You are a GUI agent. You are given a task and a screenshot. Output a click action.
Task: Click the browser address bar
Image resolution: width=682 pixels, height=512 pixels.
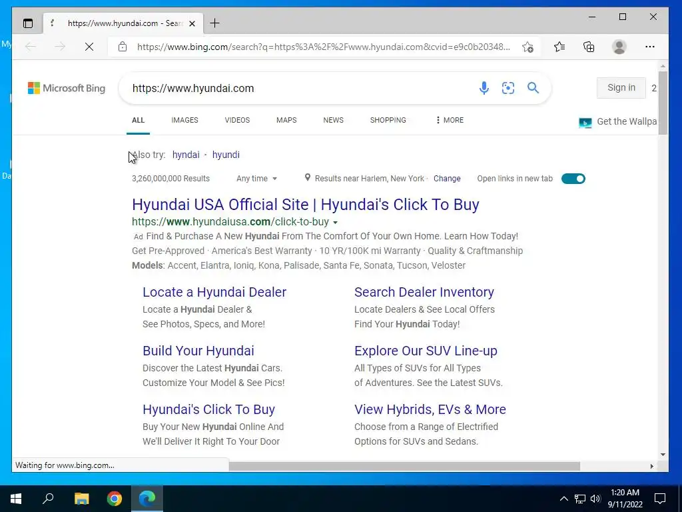point(324,47)
